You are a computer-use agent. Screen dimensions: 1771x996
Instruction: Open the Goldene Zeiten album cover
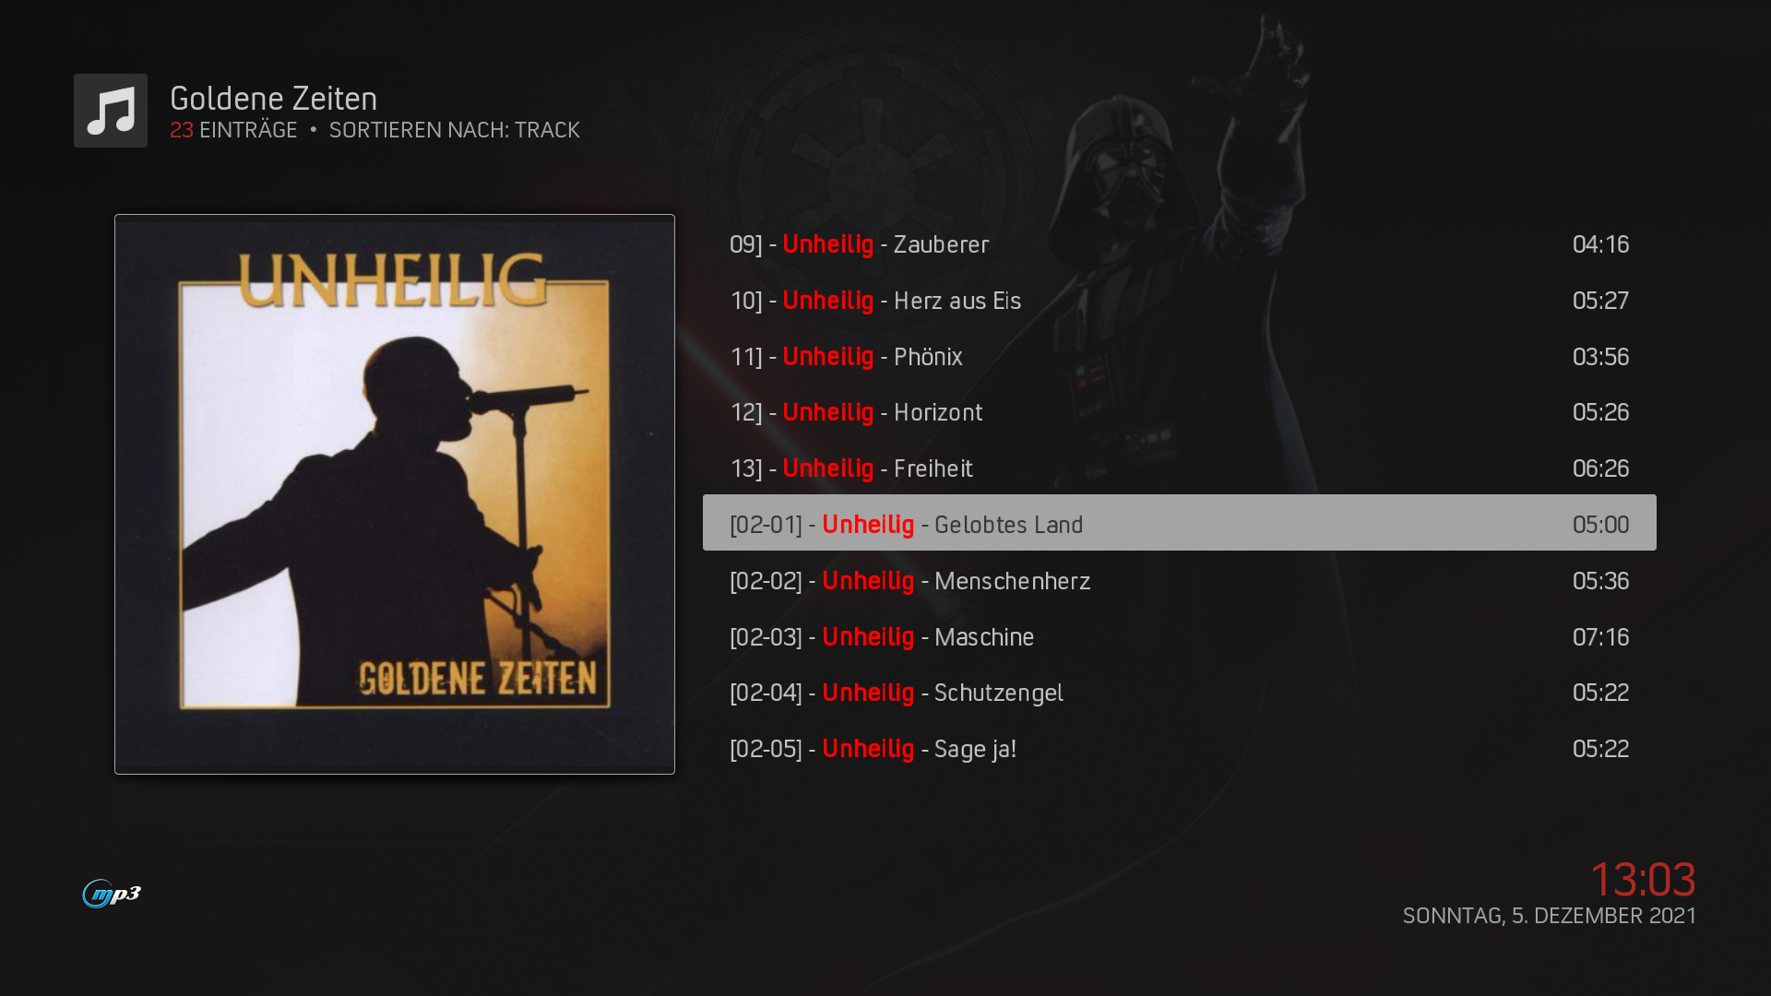coord(395,494)
